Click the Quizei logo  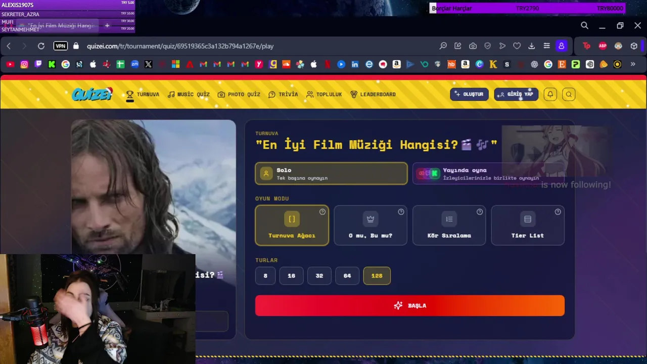(x=91, y=94)
